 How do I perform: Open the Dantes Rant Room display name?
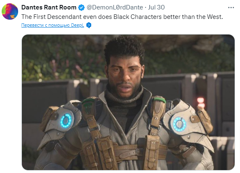(x=49, y=7)
